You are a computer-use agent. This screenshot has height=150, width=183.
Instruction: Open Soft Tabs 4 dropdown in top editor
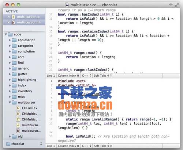pyautogui.click(x=103, y=76)
